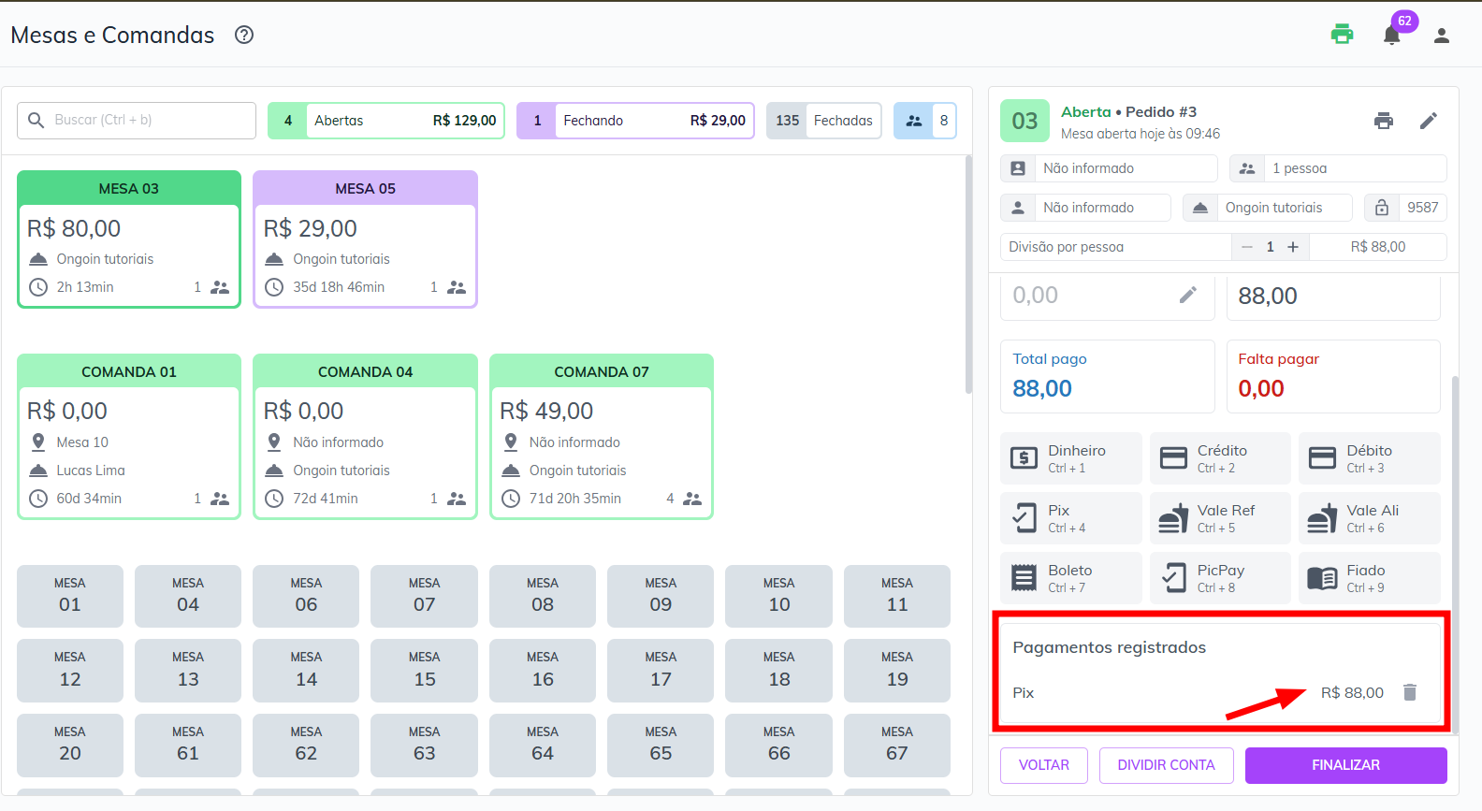Show the 135 Fechadas tables
This screenshot has height=811, width=1482.
point(823,121)
